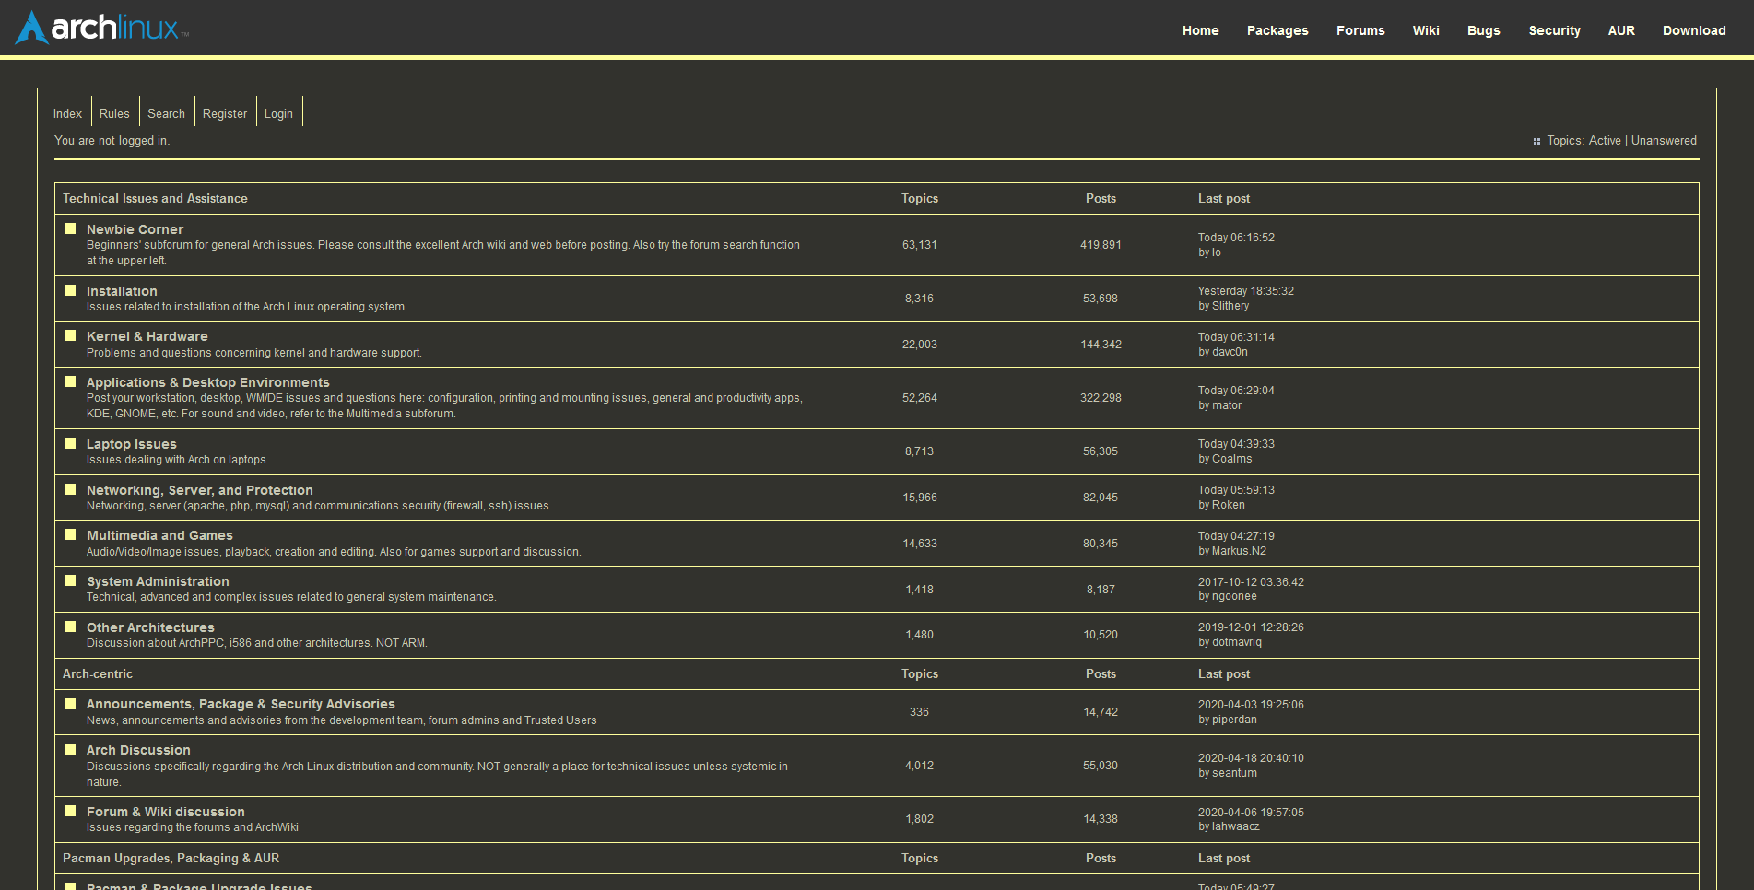The height and width of the screenshot is (890, 1754).
Task: Click Newbie Corner topics count 63,131
Action: 920,245
